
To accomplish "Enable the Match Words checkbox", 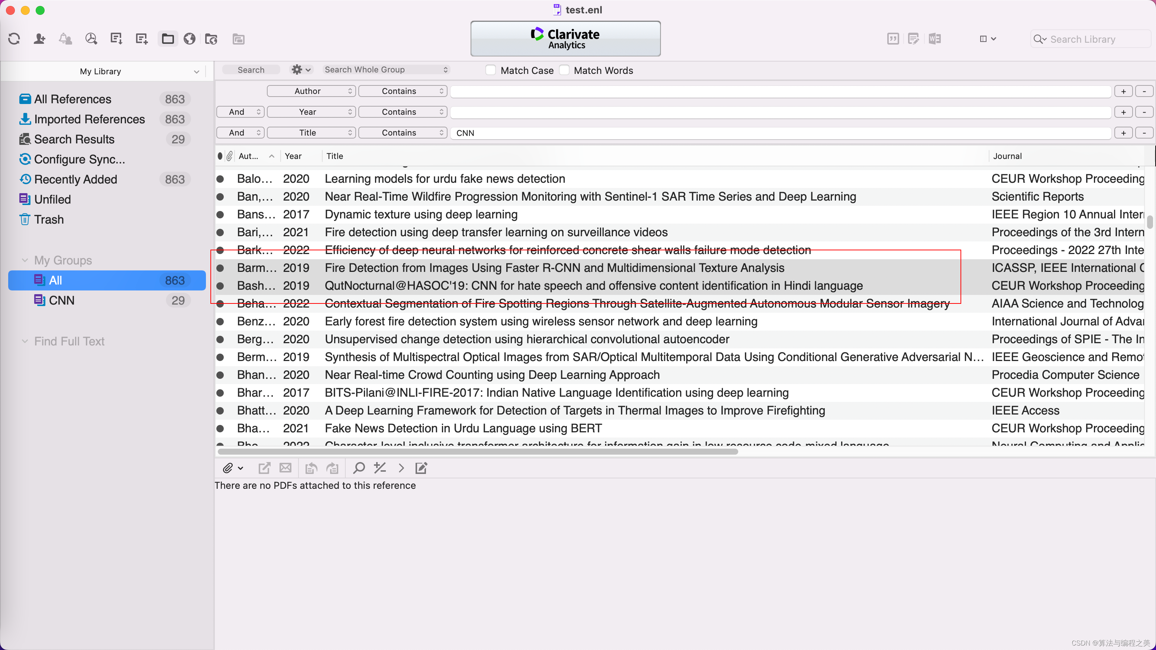I will pyautogui.click(x=564, y=70).
